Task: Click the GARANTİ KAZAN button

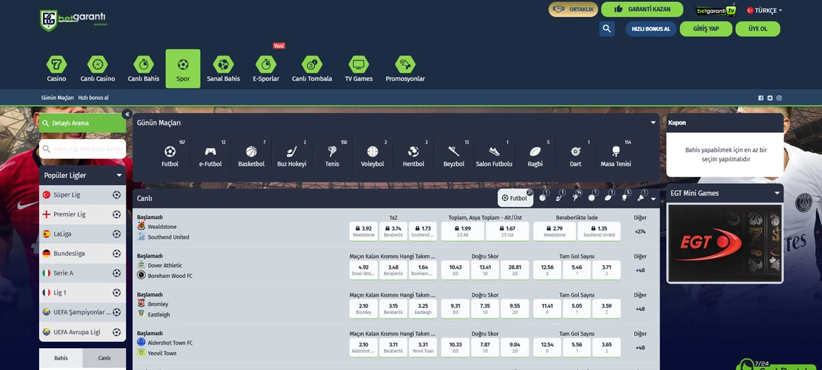Action: pos(642,10)
